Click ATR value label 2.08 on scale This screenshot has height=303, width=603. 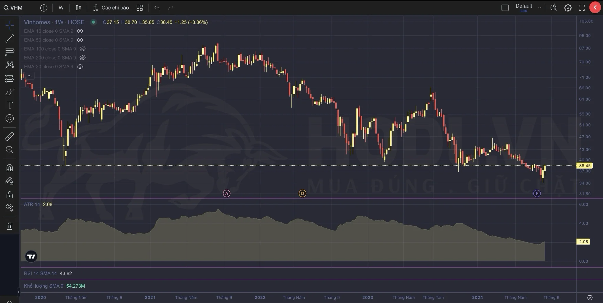click(583, 241)
